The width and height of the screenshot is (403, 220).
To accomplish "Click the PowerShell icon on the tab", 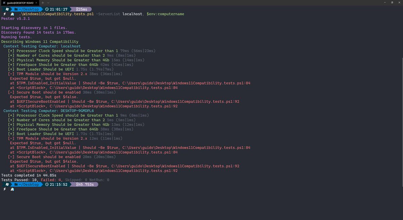I will (x=4, y=2).
